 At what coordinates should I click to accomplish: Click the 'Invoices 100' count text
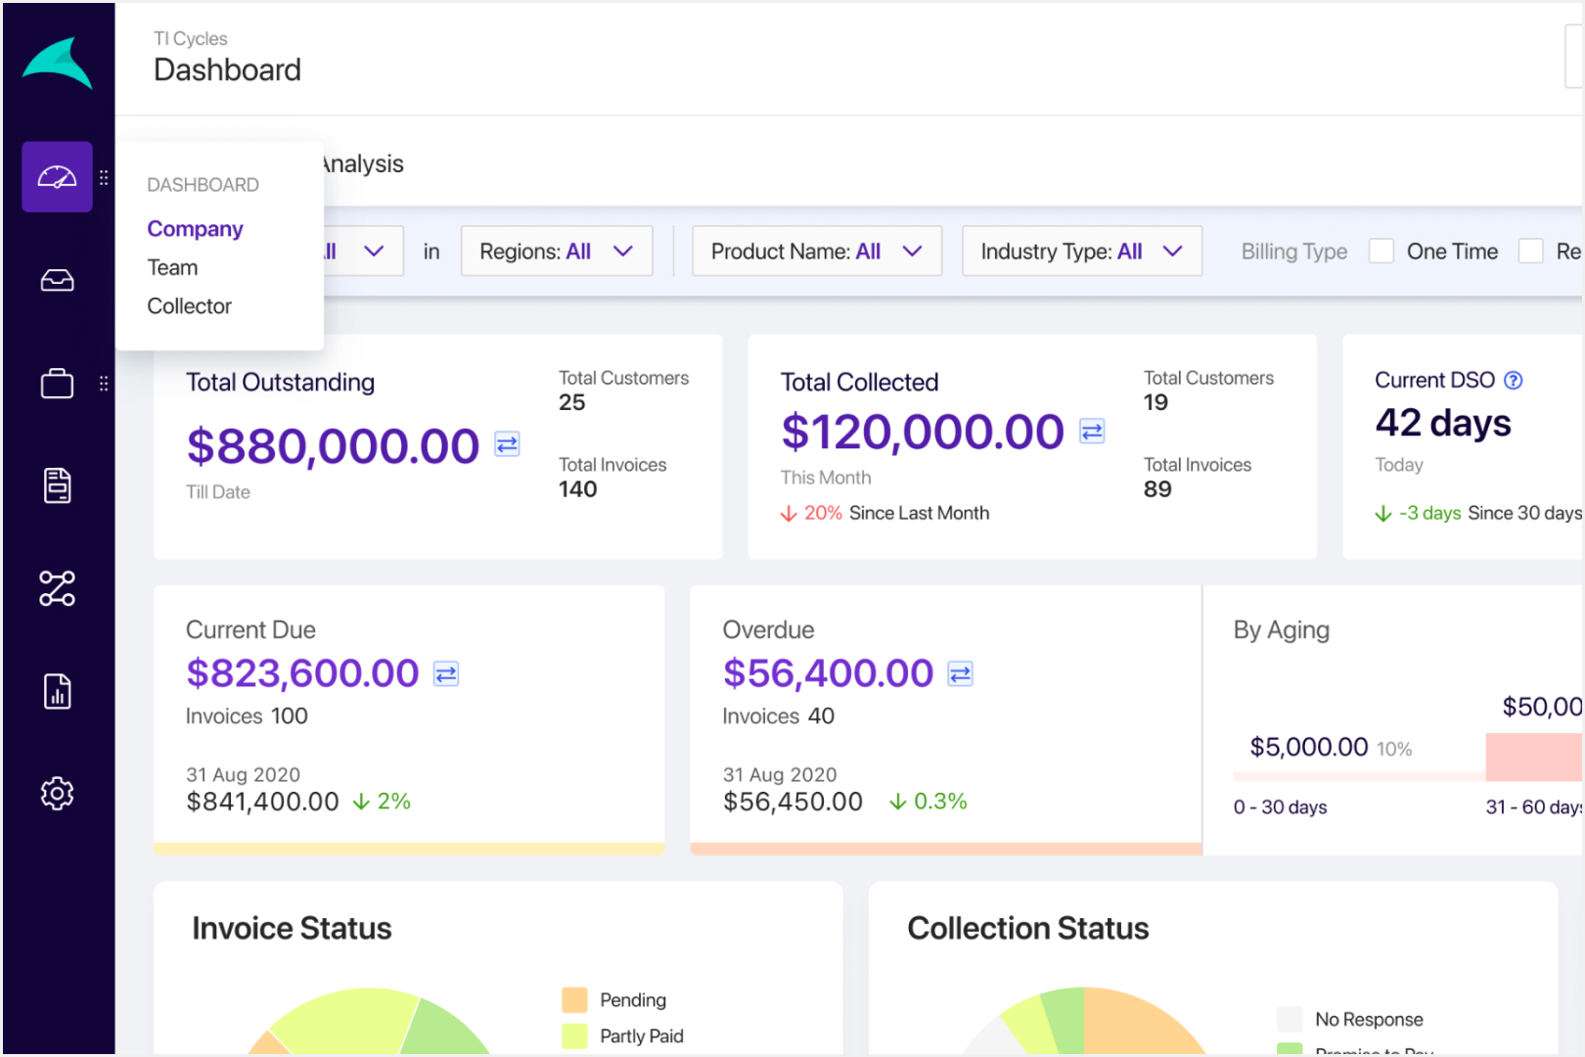[x=247, y=716]
